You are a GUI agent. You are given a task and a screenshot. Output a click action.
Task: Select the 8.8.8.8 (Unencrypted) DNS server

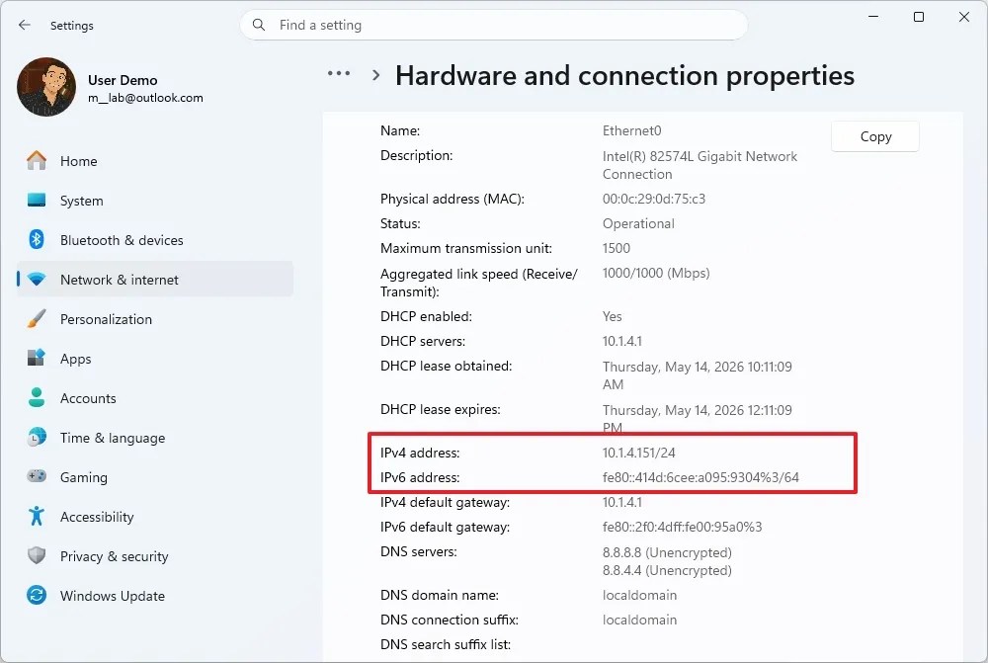pyautogui.click(x=667, y=552)
